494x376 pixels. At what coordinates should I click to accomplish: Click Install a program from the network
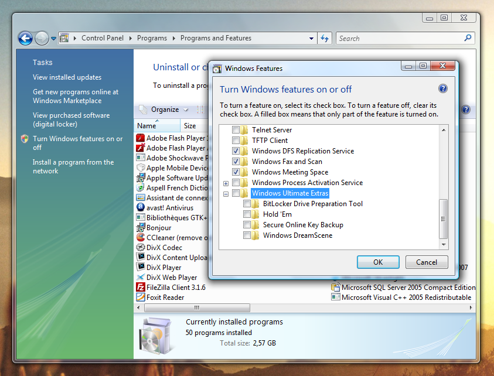point(73,166)
